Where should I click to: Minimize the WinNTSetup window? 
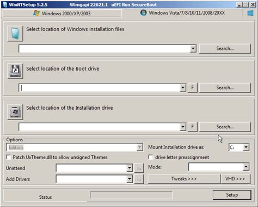(239, 4)
